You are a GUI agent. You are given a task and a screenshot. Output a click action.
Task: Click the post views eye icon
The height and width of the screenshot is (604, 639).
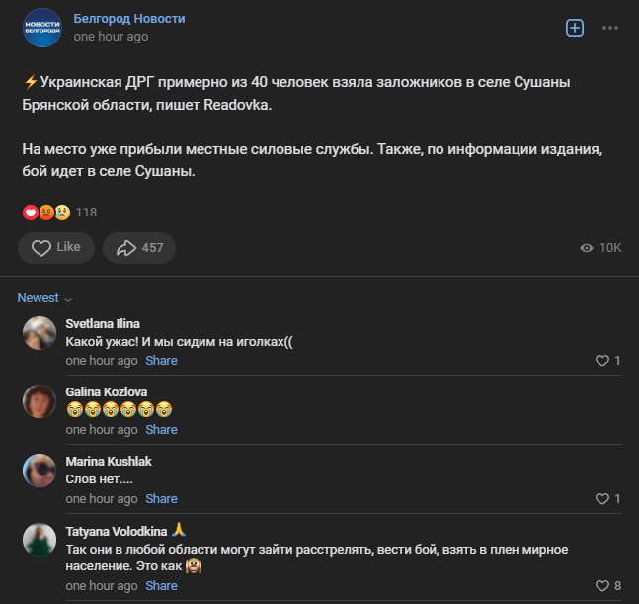tap(587, 248)
